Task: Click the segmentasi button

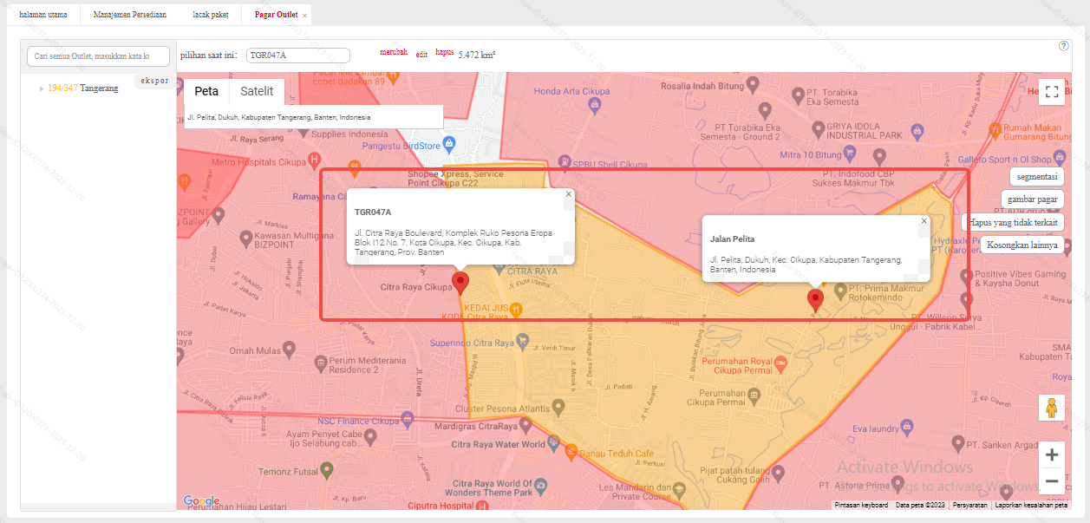Action: pos(1037,176)
